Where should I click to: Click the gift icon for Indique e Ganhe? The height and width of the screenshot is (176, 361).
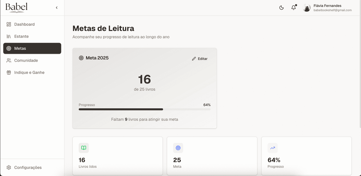[x=9, y=73]
